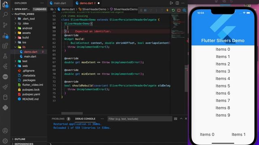
Task: Expand the .idea folder
Action: point(29,23)
